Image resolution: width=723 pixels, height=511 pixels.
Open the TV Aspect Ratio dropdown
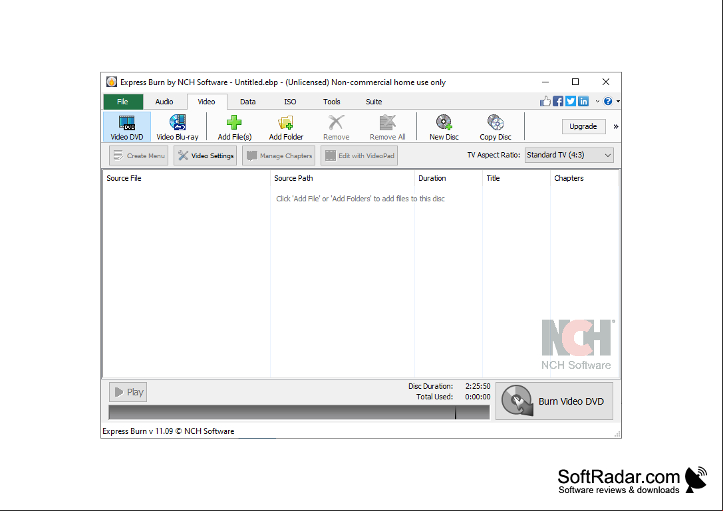click(x=569, y=155)
